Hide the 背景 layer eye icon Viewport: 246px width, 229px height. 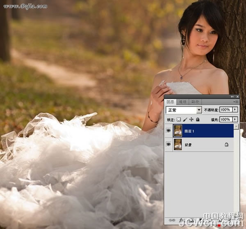(x=169, y=144)
